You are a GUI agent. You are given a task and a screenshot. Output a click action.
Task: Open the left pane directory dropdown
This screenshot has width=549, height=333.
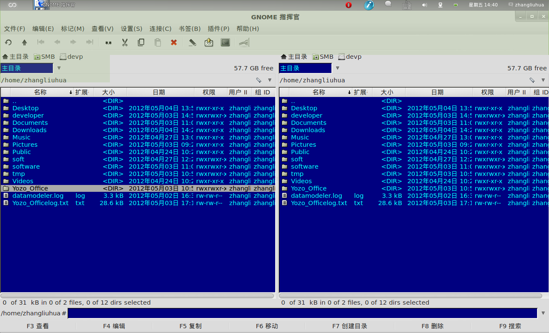[x=59, y=68]
